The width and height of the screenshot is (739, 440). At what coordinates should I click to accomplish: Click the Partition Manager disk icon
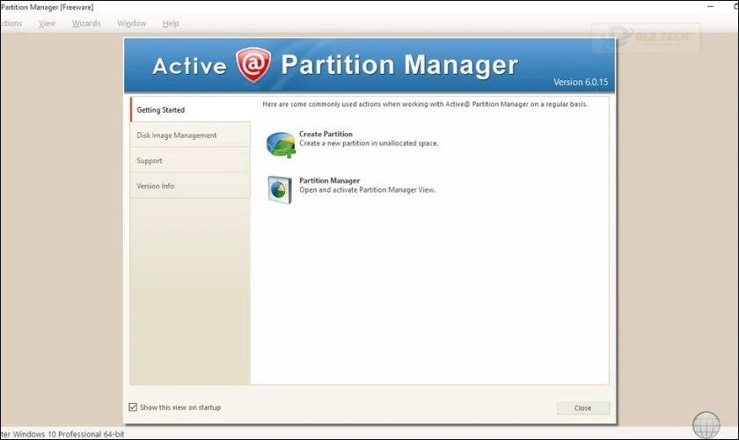point(280,189)
